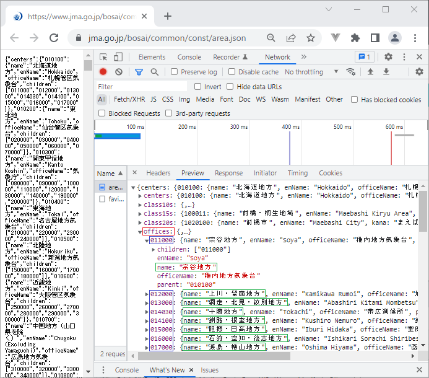Activate the inspect element picker icon
The height and width of the screenshot is (378, 429).
pyautogui.click(x=103, y=57)
